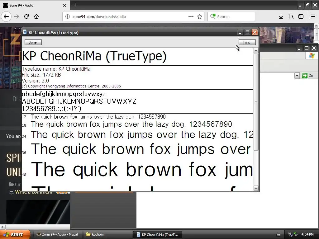Click the green Go arrow button

(305, 76)
